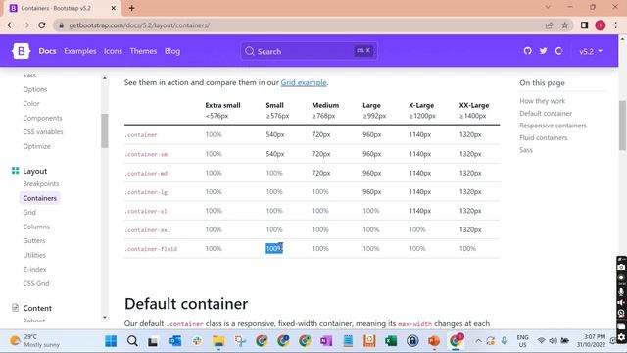
Task: Open Optimize in the sidebar
Action: pyautogui.click(x=37, y=146)
